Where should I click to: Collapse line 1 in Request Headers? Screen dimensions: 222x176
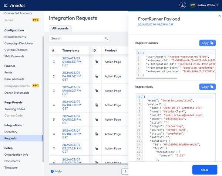(x=141, y=54)
